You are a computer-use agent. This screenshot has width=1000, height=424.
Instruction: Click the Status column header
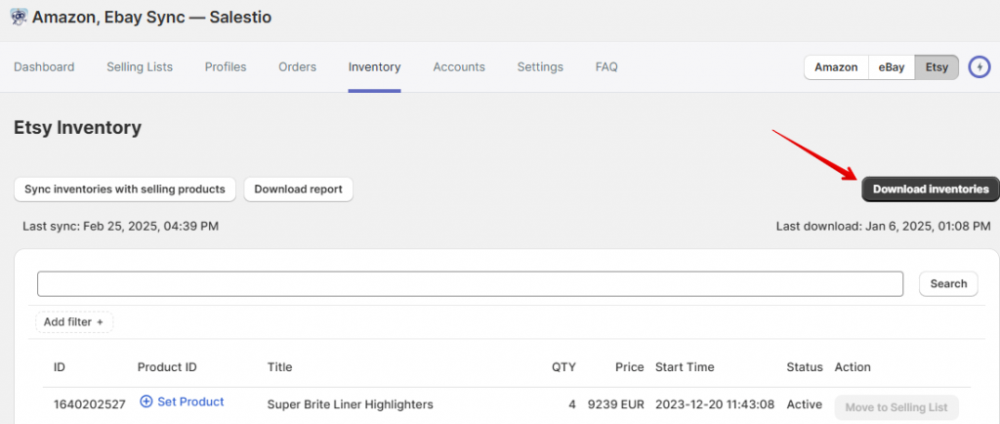pyautogui.click(x=805, y=367)
